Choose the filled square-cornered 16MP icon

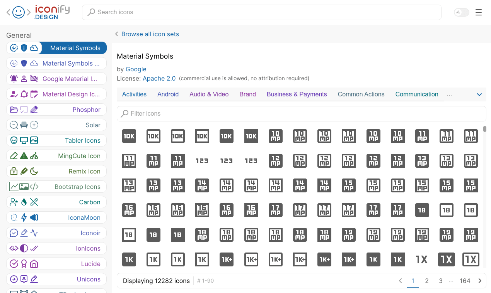tap(251, 210)
